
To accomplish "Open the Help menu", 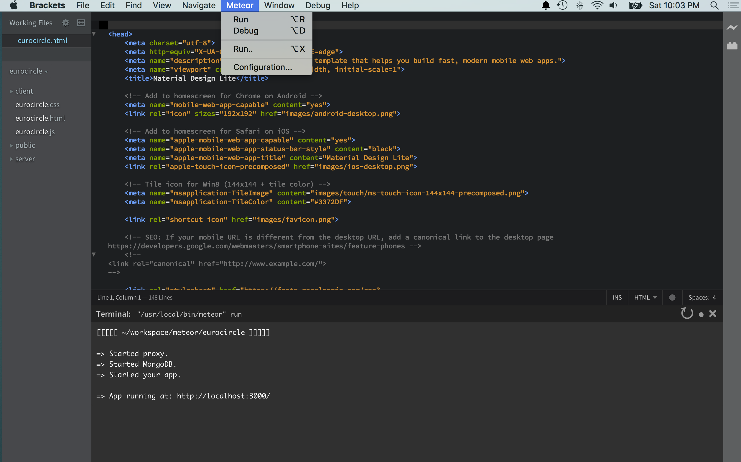I will [x=350, y=6].
